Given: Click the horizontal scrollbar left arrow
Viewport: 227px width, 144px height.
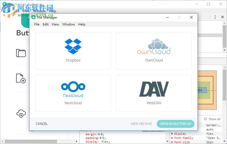Looking at the screenshot, I should 2,141.
